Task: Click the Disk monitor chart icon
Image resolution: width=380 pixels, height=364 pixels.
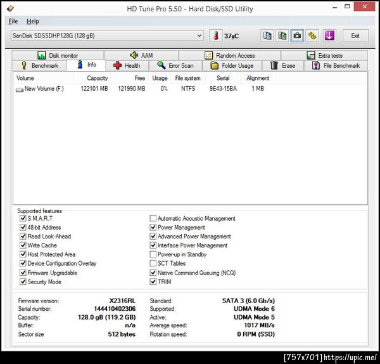Action: coord(42,56)
